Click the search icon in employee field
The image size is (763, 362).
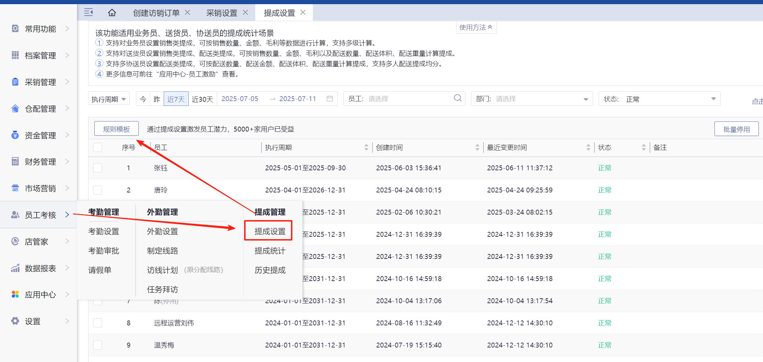tap(457, 98)
